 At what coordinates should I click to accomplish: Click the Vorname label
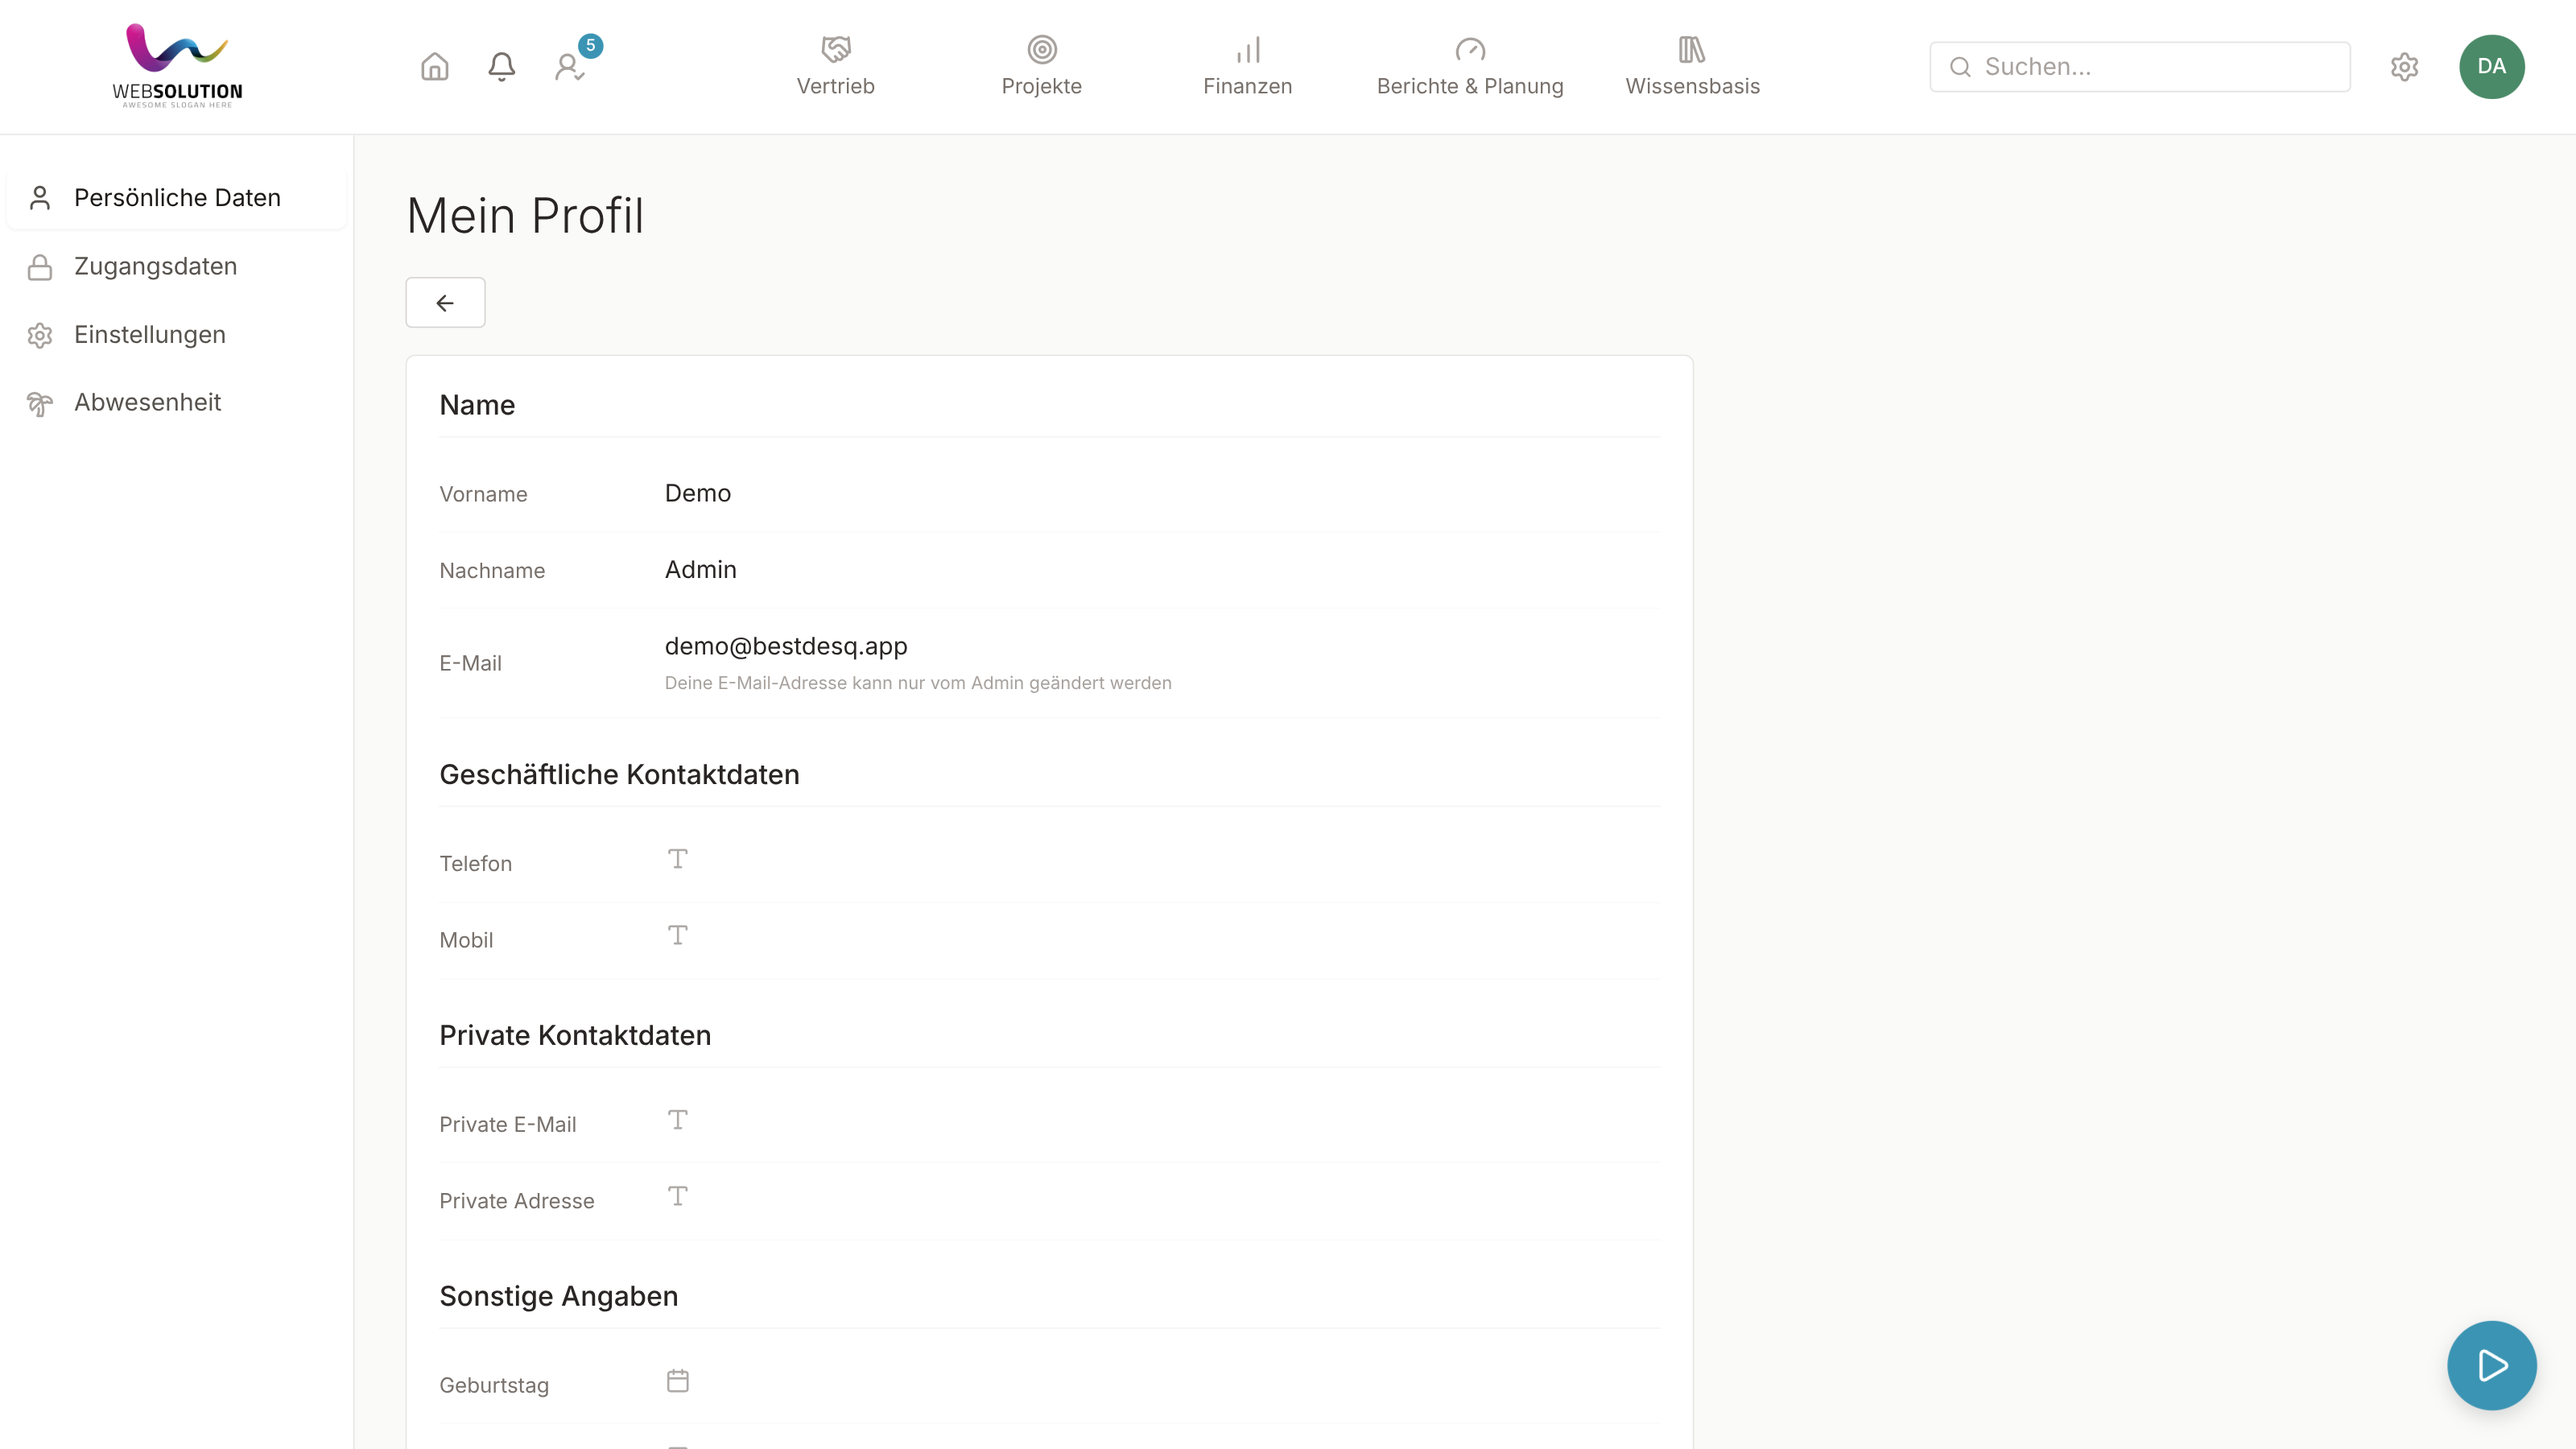(x=483, y=494)
